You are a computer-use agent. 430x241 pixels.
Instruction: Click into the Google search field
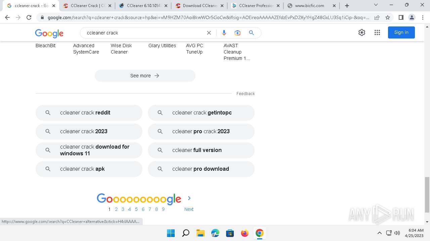144,33
